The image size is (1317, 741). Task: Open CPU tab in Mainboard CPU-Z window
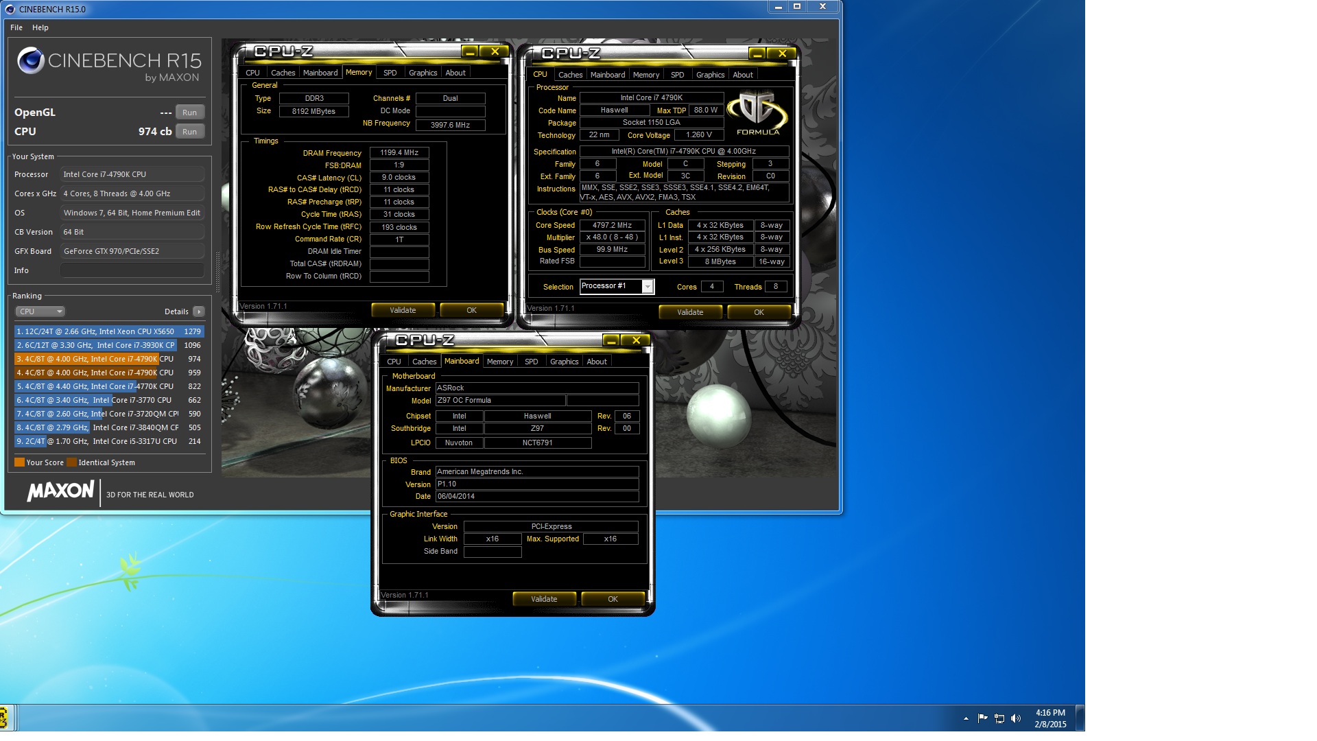pyautogui.click(x=394, y=362)
